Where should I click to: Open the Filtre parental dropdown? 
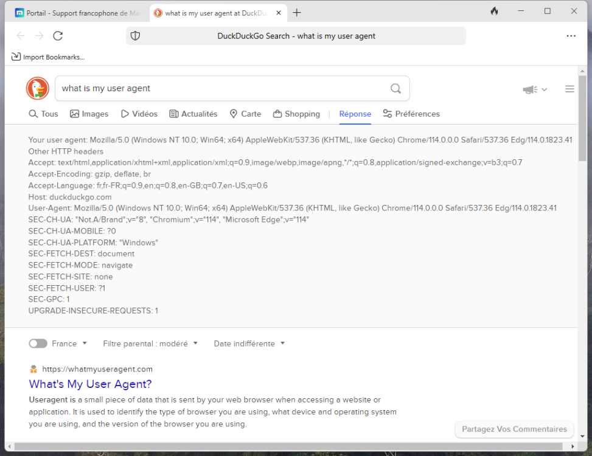[150, 344]
